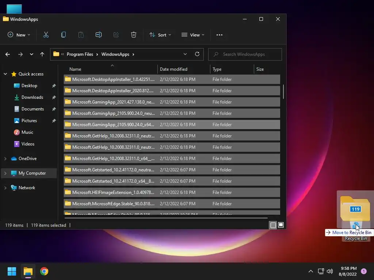Viewport: 374px width, 280px height.
Task: Open the View options dropdown
Action: click(193, 35)
